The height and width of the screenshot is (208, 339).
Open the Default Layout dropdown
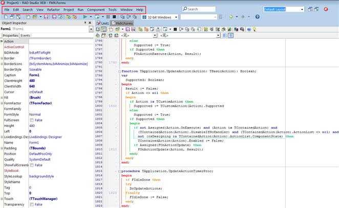(x=302, y=9)
